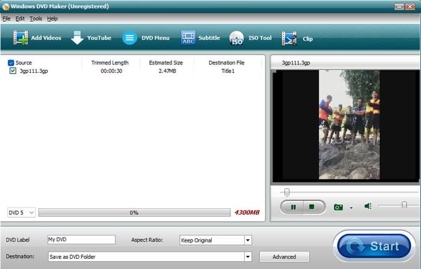Image resolution: width=421 pixels, height=269 pixels.
Task: Open the File menu
Action: click(7, 19)
